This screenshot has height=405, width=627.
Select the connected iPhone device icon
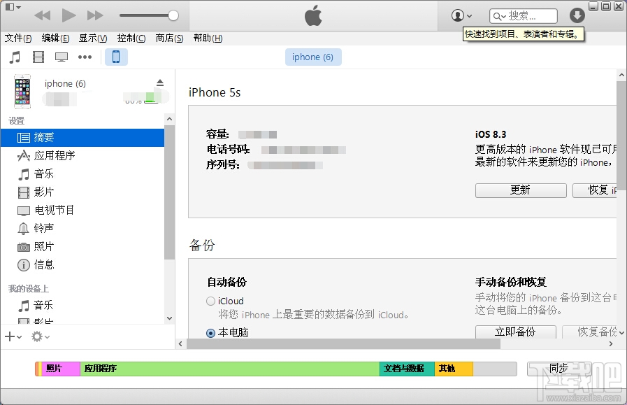[x=116, y=57]
